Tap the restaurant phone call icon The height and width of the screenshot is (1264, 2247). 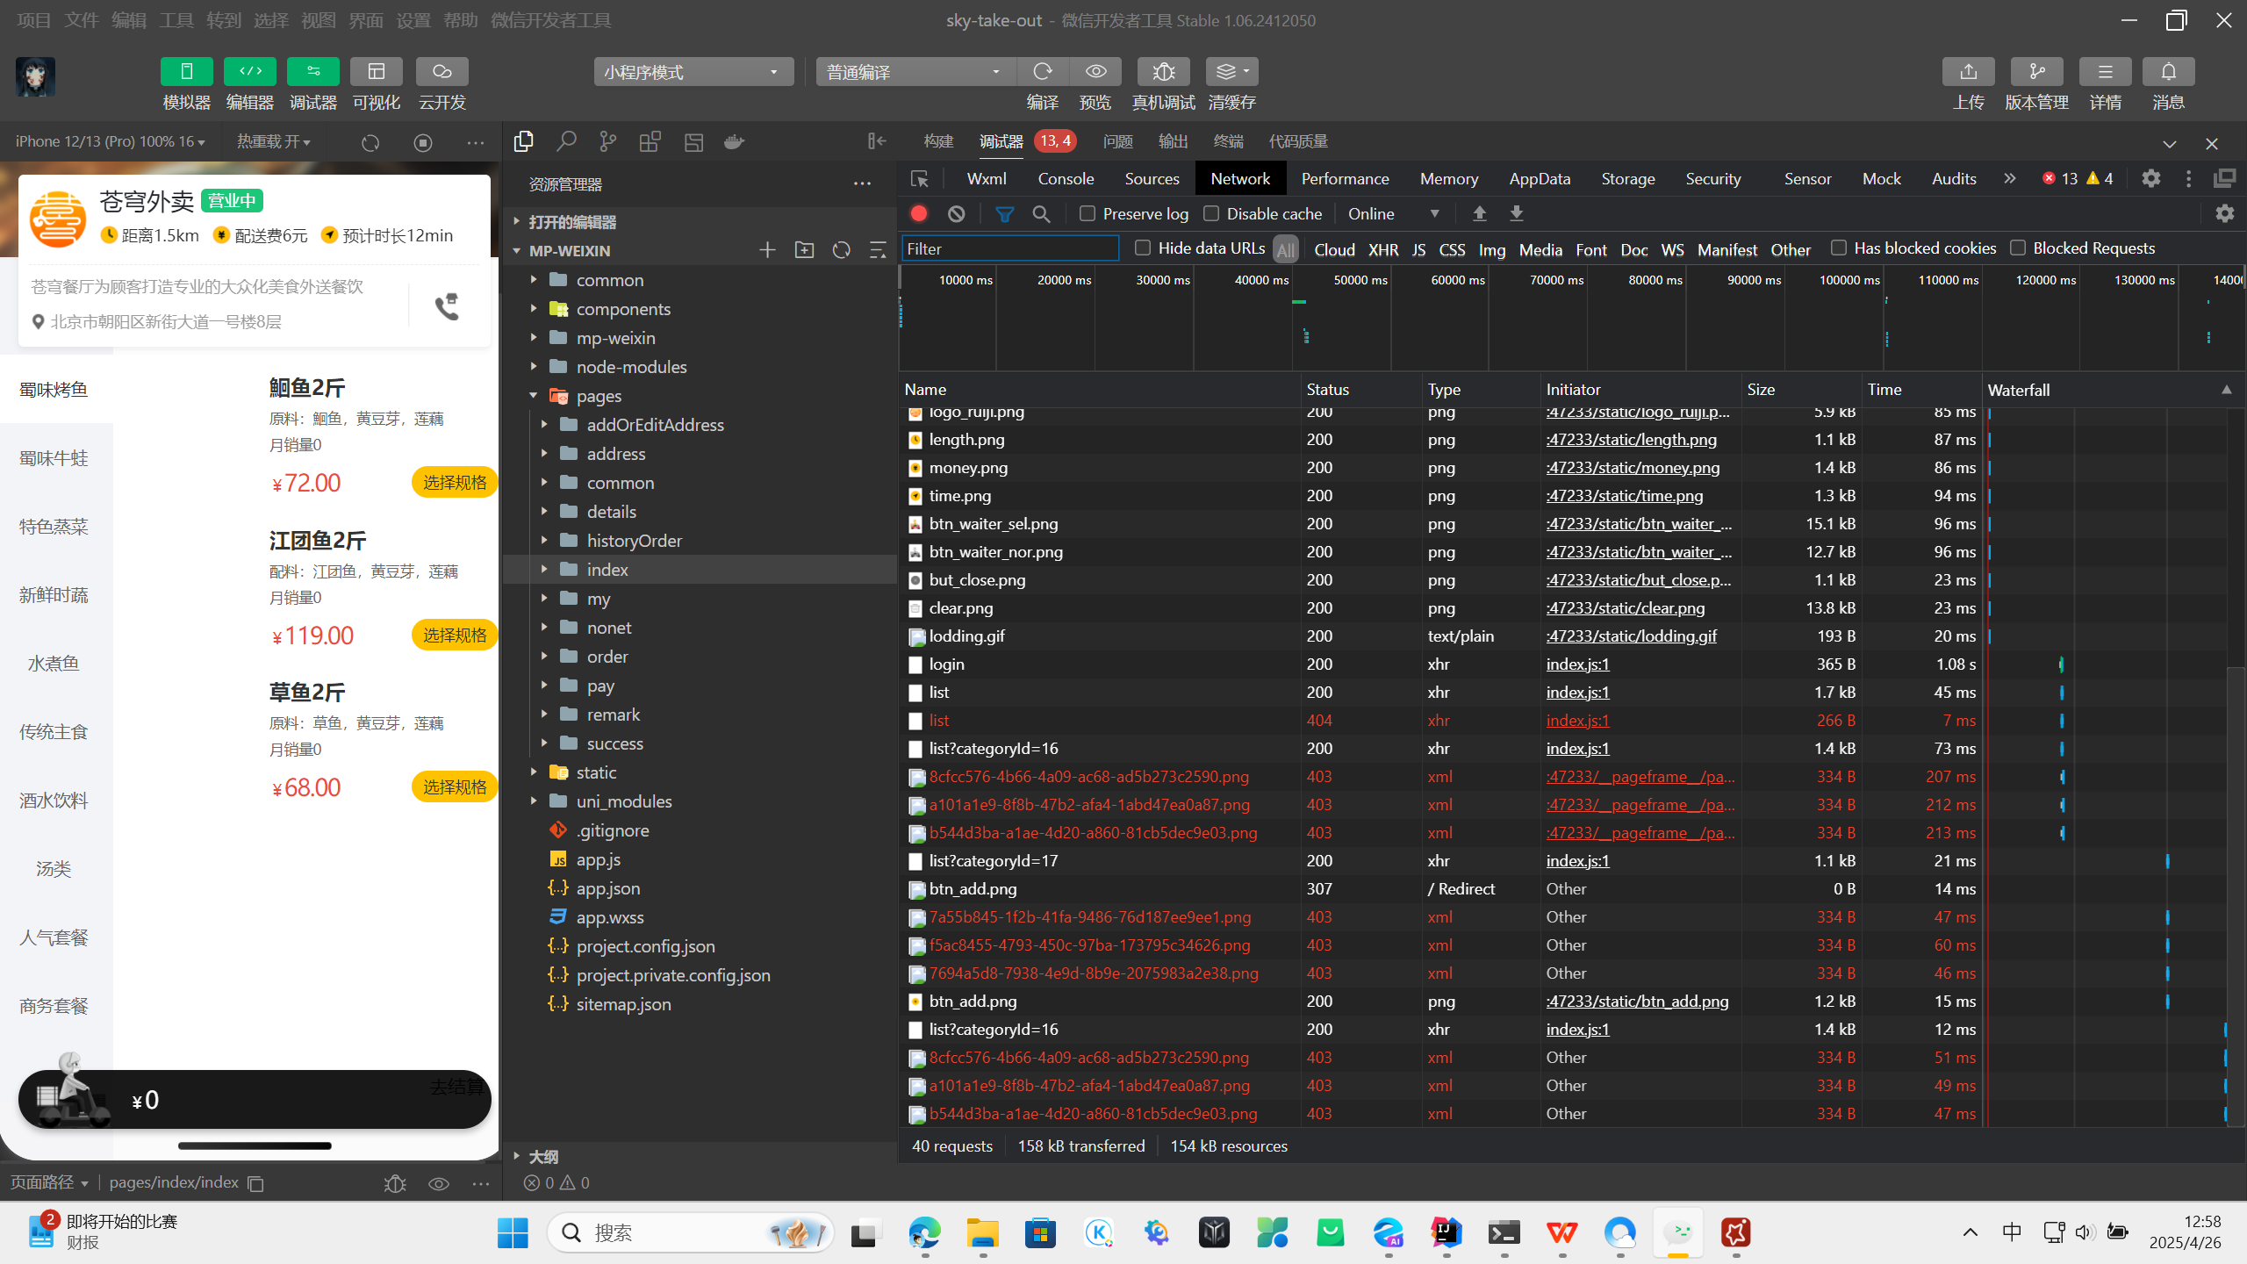click(447, 306)
